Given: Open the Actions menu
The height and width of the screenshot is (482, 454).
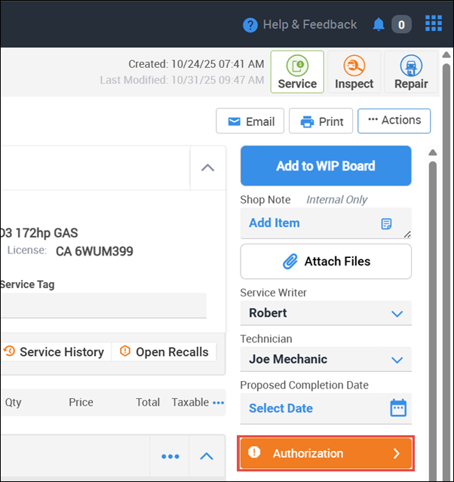Looking at the screenshot, I should click(x=394, y=121).
